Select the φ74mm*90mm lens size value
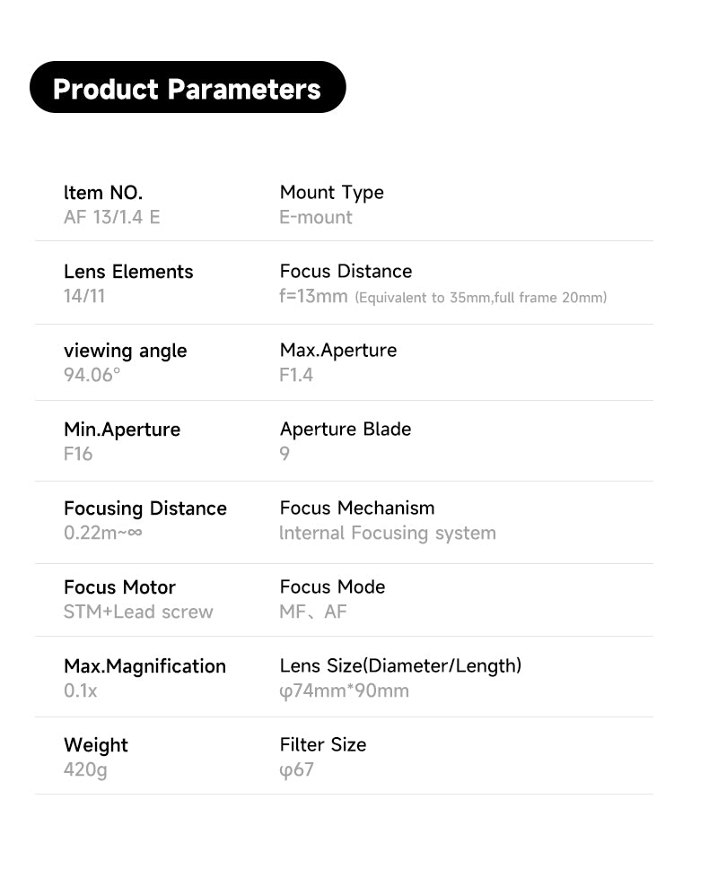Screen dimensions: 709x886 pyautogui.click(x=344, y=691)
